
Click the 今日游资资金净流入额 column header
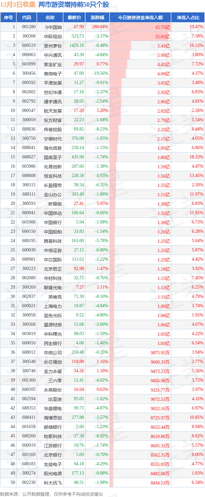(140, 18)
